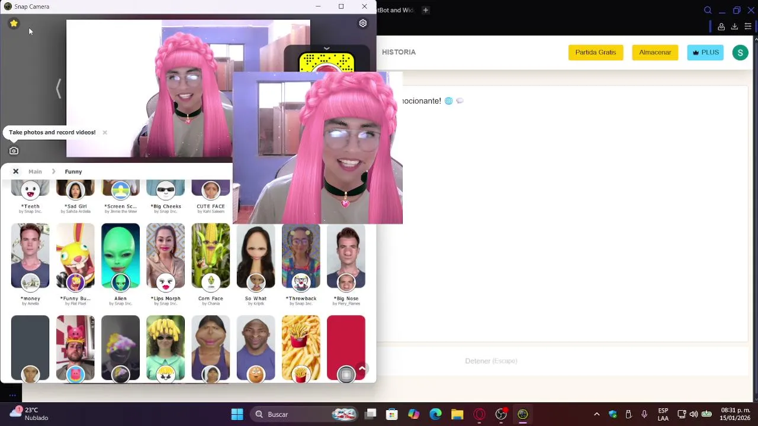The image size is (758, 426).
Task: Open the HISTORIA tab
Action: tap(399, 52)
